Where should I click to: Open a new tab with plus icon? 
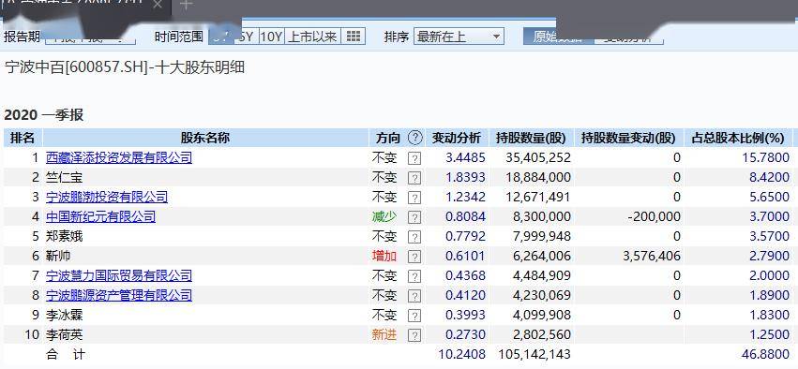tap(187, 5)
